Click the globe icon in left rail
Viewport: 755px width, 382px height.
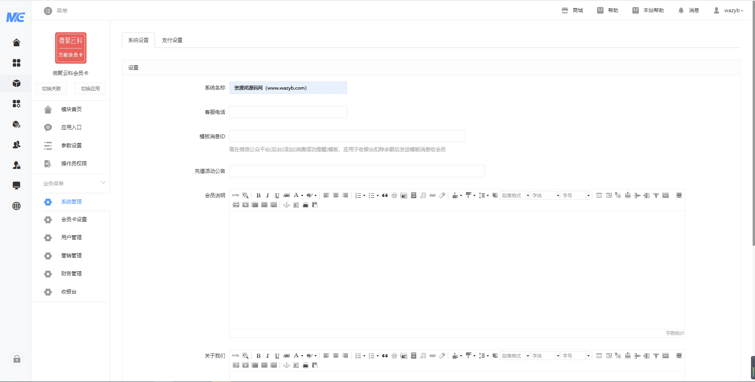coord(16,206)
